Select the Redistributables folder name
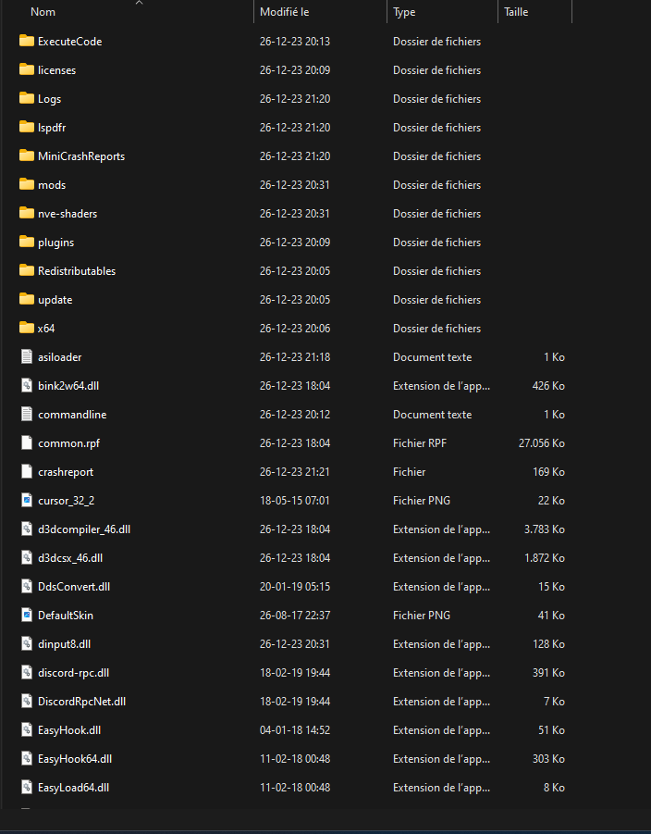The image size is (651, 834). coord(77,271)
